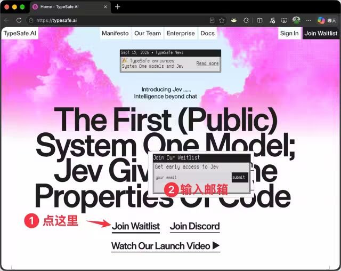The height and width of the screenshot is (271, 341).
Task: Bookmark page with the star icon
Action: (222, 20)
